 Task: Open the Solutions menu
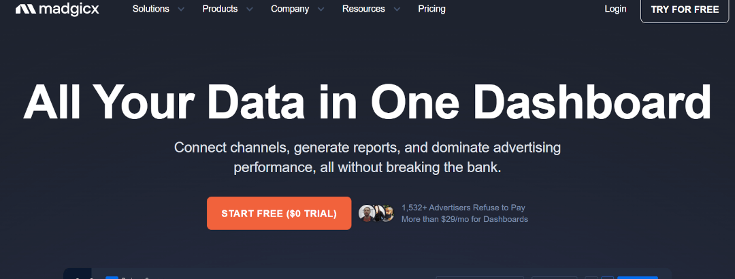coord(151,9)
